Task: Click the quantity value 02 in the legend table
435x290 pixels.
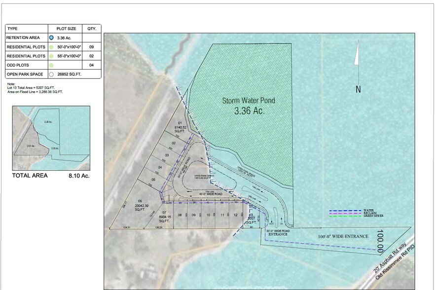Action: pyautogui.click(x=92, y=56)
